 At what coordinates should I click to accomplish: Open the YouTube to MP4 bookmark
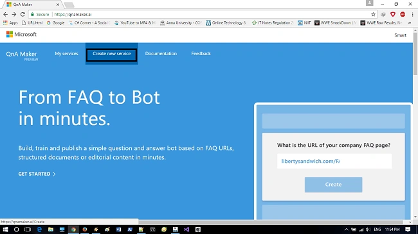pos(135,23)
